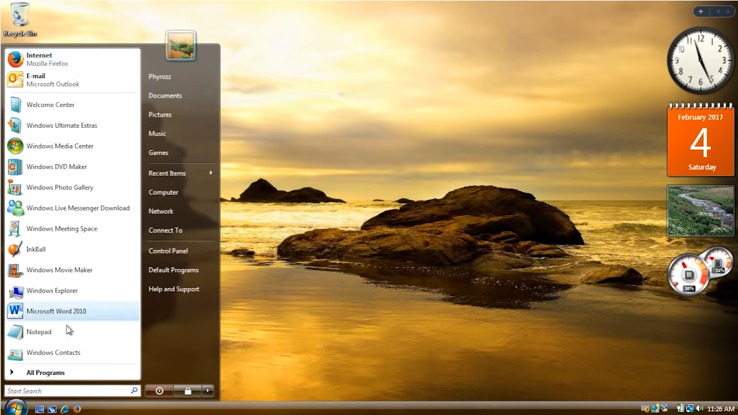The height and width of the screenshot is (415, 738).
Task: Click the sidebar previous gadgets arrow
Action: pos(717,11)
